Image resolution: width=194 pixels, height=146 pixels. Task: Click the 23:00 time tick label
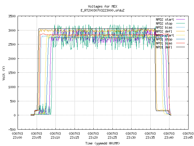[x=18, y=137]
